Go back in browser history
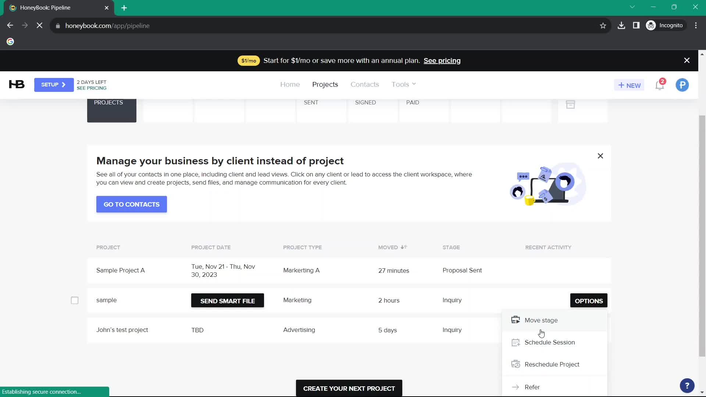Viewport: 706px width, 397px height. click(x=10, y=26)
